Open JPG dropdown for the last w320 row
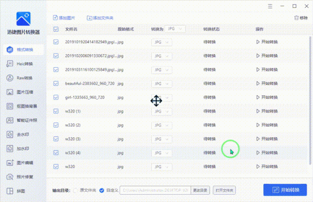Image resolution: width=313 pixels, height=202 pixels. 162,167
